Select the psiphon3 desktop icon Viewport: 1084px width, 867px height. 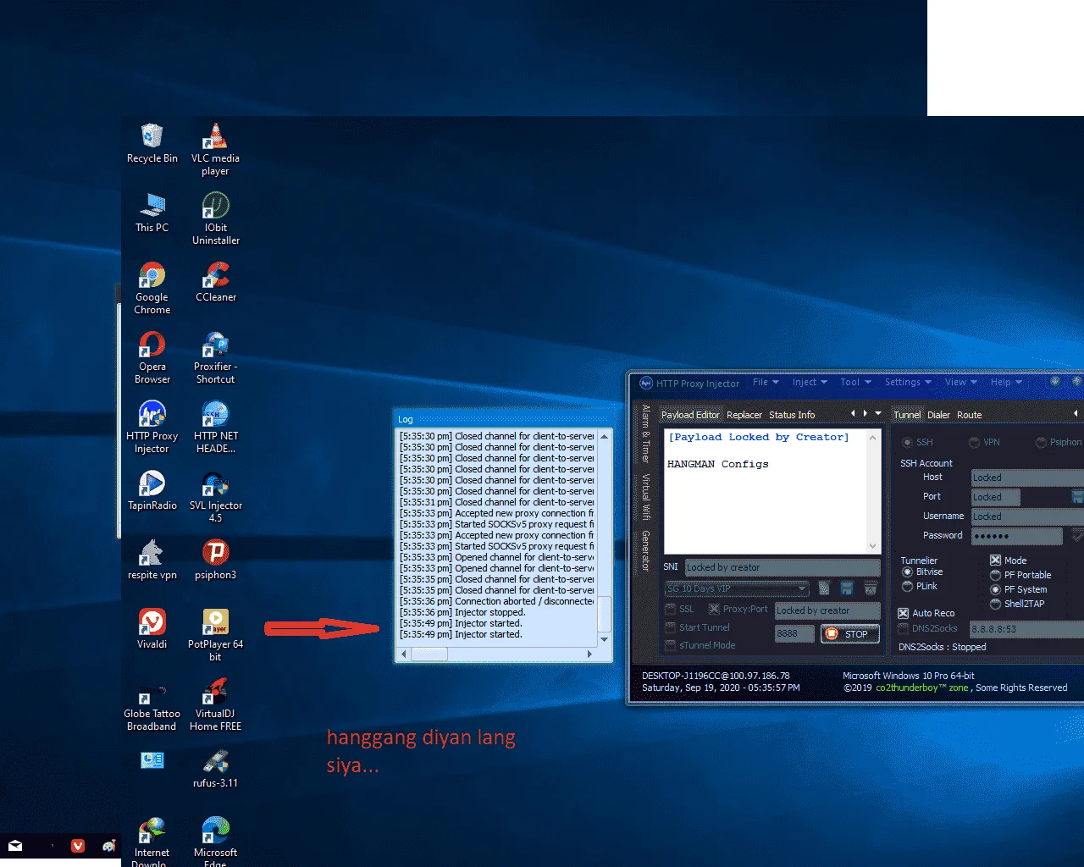click(x=215, y=561)
